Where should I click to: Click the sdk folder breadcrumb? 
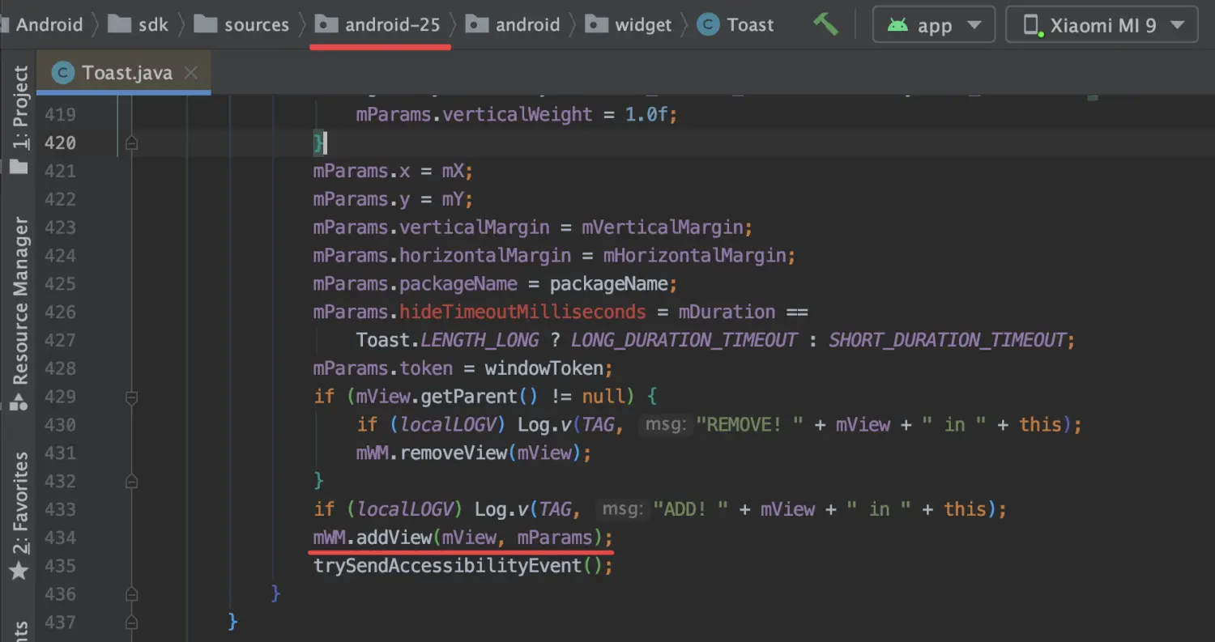[139, 24]
